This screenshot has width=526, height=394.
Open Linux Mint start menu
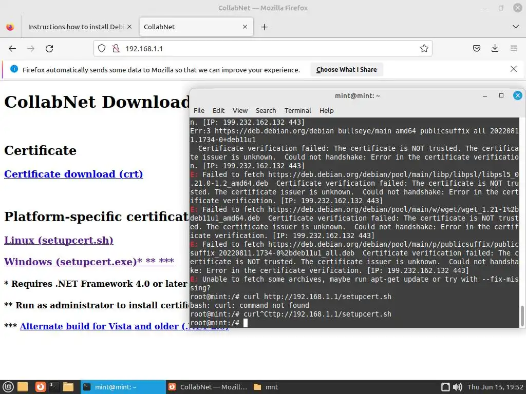coord(8,387)
